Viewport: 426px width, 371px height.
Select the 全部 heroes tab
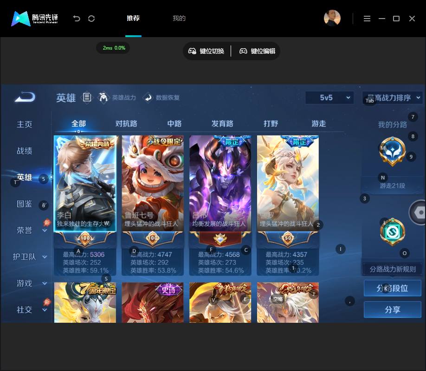pos(78,123)
